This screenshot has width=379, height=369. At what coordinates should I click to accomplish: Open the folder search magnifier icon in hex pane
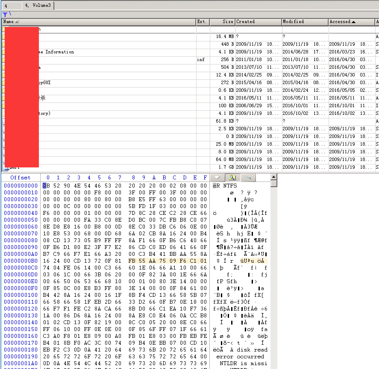[232, 178]
